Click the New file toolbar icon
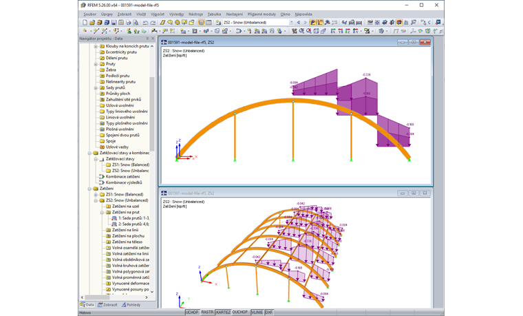Viewport: 523px width, 316px height. pyautogui.click(x=85, y=22)
